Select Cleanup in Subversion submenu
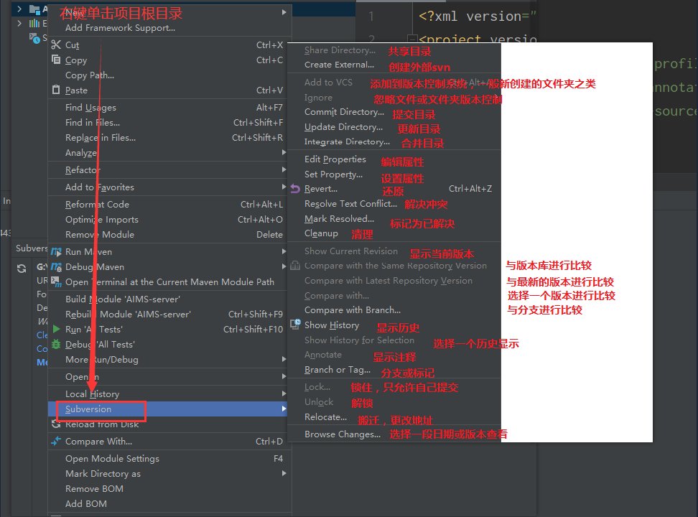 click(x=321, y=233)
